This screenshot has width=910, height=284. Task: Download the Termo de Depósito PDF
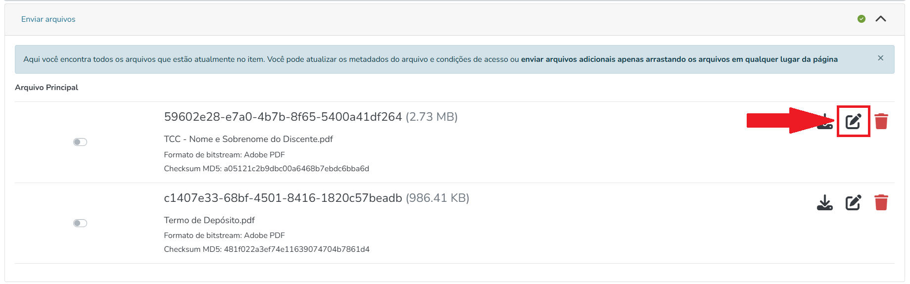[825, 202]
